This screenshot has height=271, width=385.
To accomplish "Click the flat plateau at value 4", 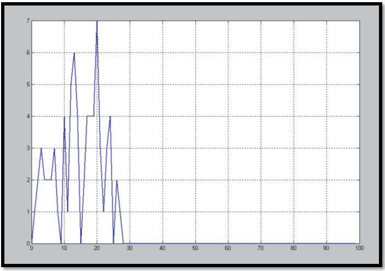I will coord(90,116).
